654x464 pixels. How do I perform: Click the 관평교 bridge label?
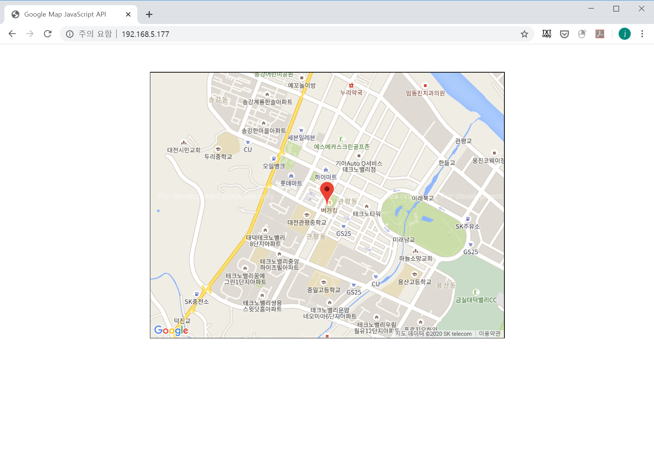tap(463, 141)
